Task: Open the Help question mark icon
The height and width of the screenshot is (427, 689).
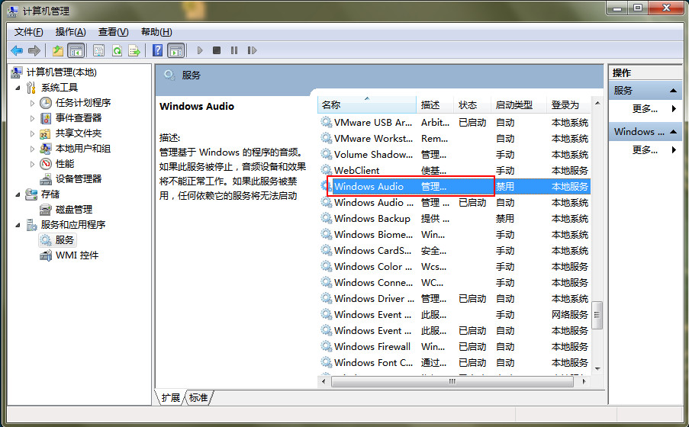Action: tap(157, 50)
